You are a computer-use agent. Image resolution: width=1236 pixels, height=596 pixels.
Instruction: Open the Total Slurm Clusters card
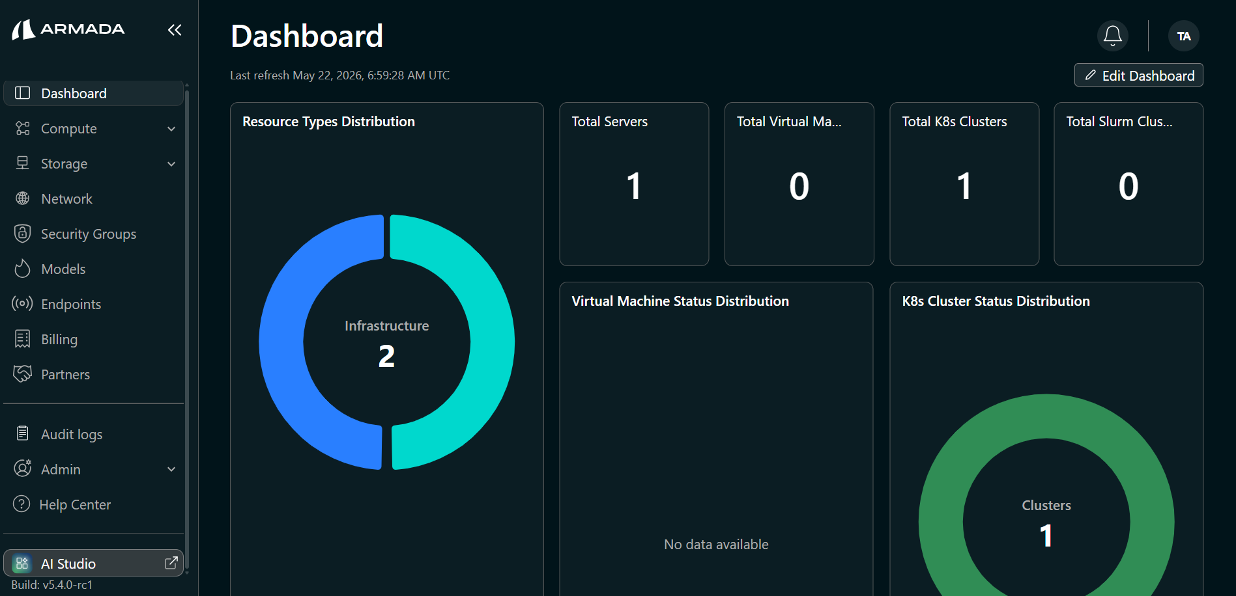tap(1128, 184)
